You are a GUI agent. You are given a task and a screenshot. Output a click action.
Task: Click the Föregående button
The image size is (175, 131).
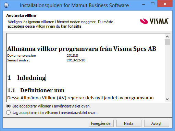pos(101,123)
